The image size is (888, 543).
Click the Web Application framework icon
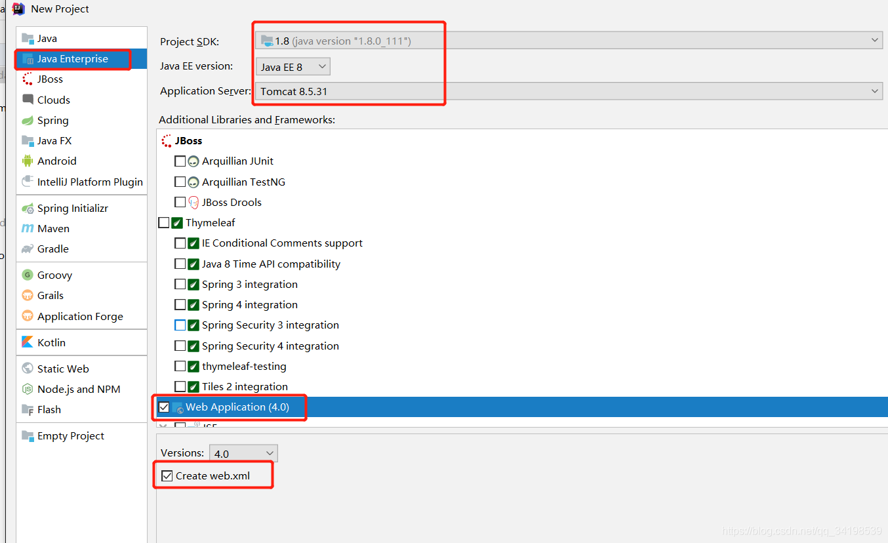[x=178, y=407]
